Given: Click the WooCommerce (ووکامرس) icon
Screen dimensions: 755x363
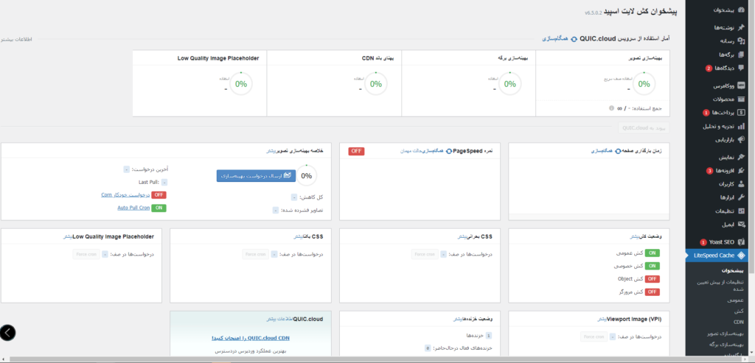Looking at the screenshot, I should point(741,86).
